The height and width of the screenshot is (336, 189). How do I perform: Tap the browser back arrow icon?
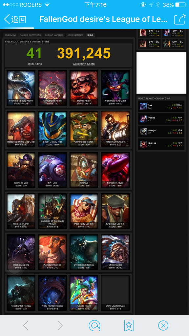pyautogui.click(x=26, y=325)
